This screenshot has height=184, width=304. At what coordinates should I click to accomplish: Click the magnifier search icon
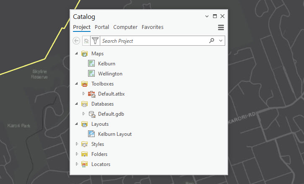tap(211, 41)
